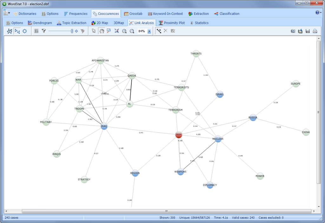Click the save graph icon
This screenshot has height=223, width=325.
[307, 31]
